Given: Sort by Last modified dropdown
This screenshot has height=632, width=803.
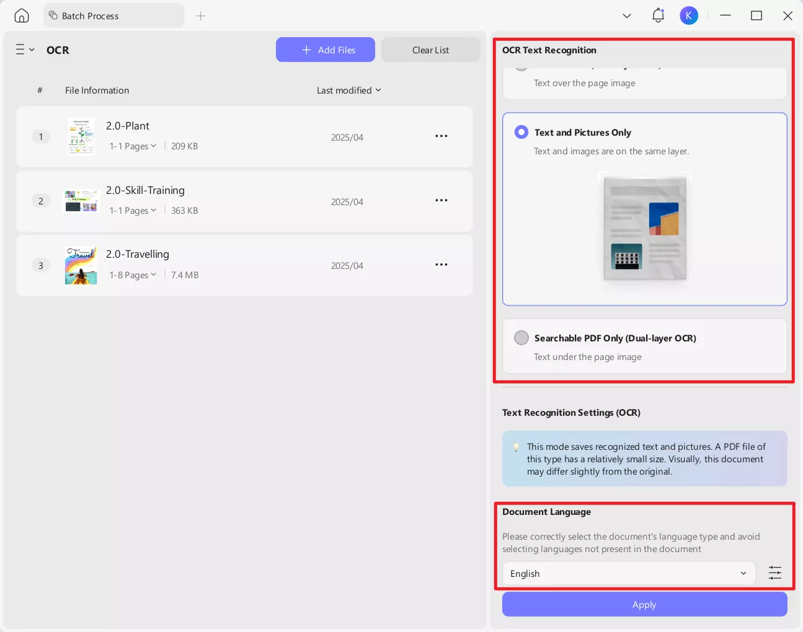Looking at the screenshot, I should click(349, 90).
